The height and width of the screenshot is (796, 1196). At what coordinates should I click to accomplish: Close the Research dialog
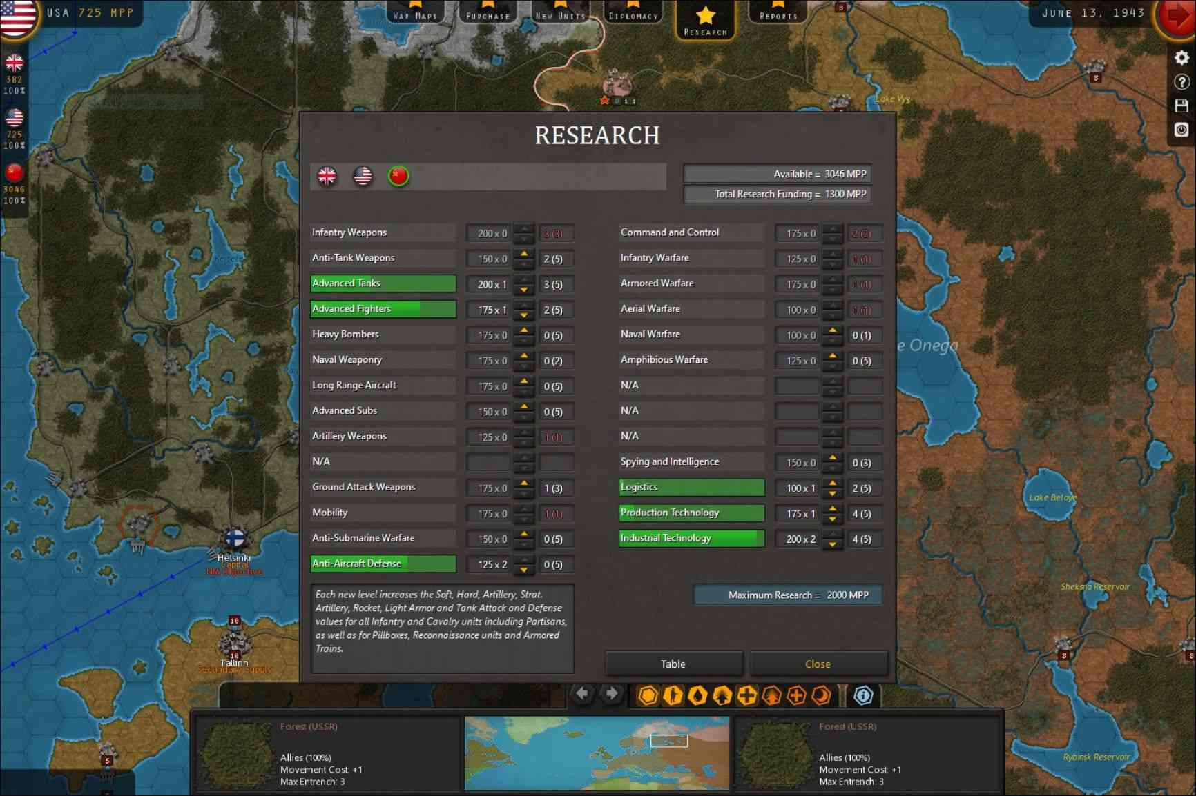click(x=818, y=664)
